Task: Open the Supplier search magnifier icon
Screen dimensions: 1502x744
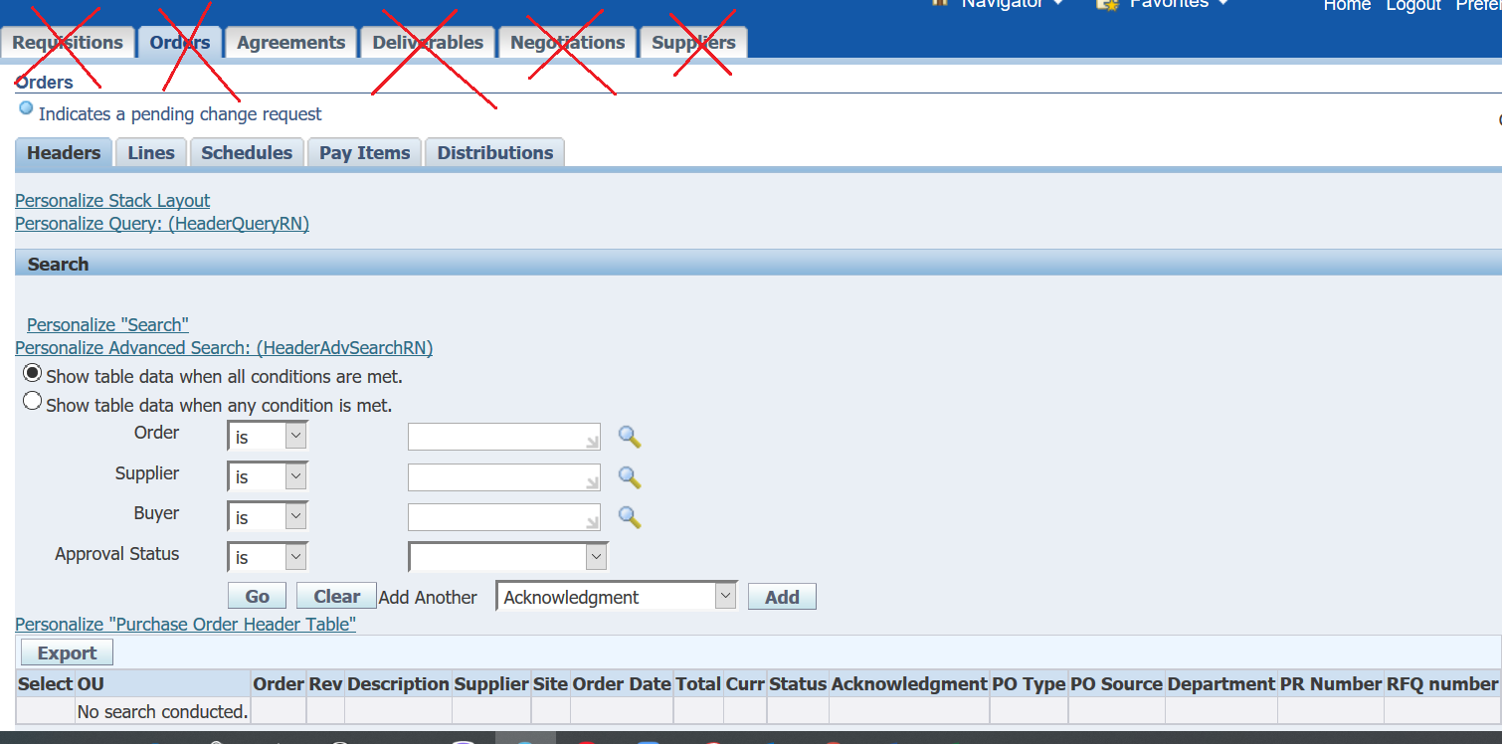Action: pyautogui.click(x=629, y=476)
